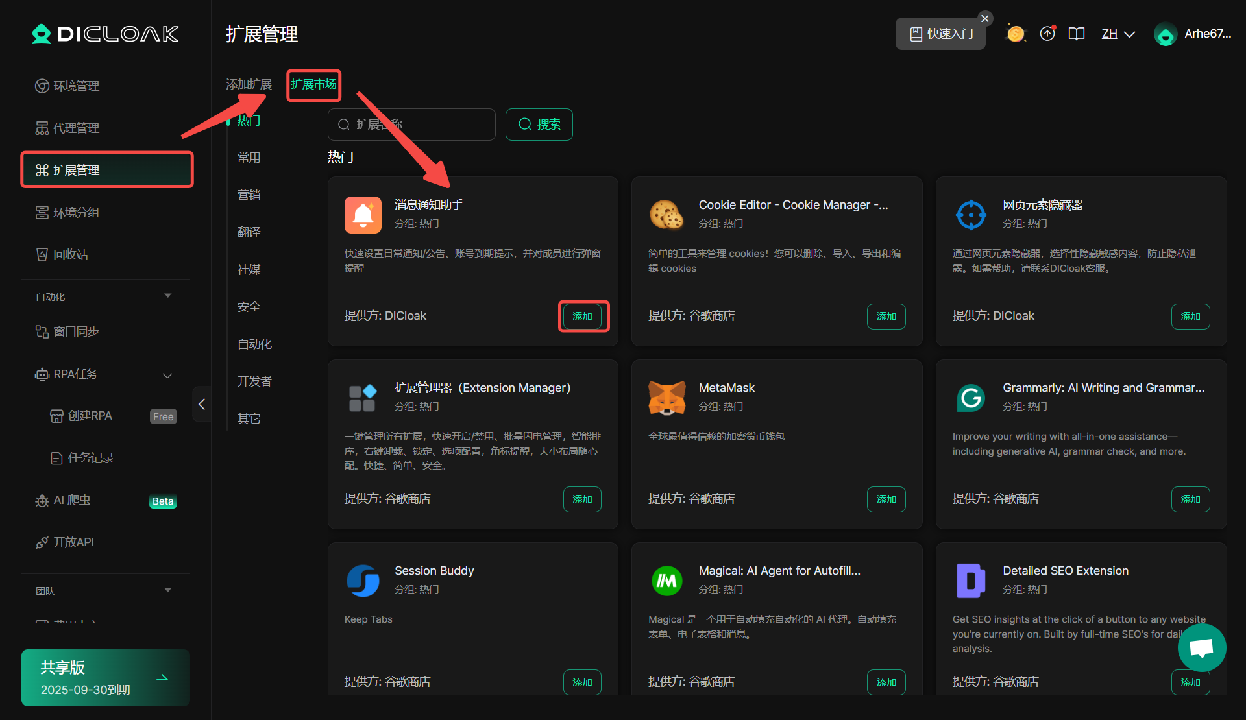The width and height of the screenshot is (1246, 720).
Task: Click the MetaMask card title
Action: click(x=726, y=388)
